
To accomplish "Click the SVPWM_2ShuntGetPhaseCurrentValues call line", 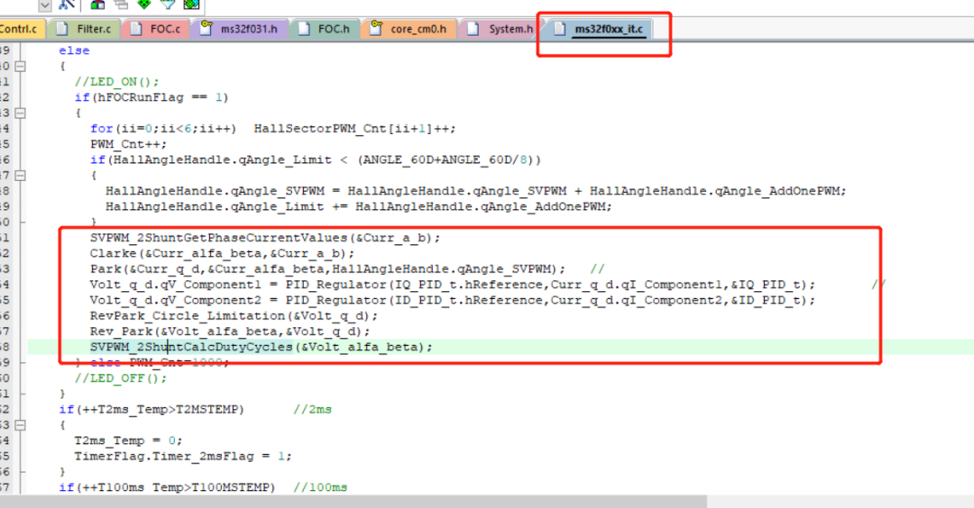I will point(264,238).
